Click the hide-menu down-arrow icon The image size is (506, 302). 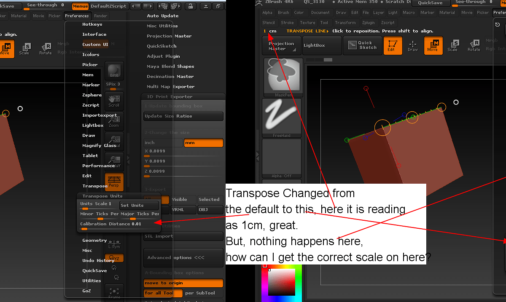(x=205, y=6)
